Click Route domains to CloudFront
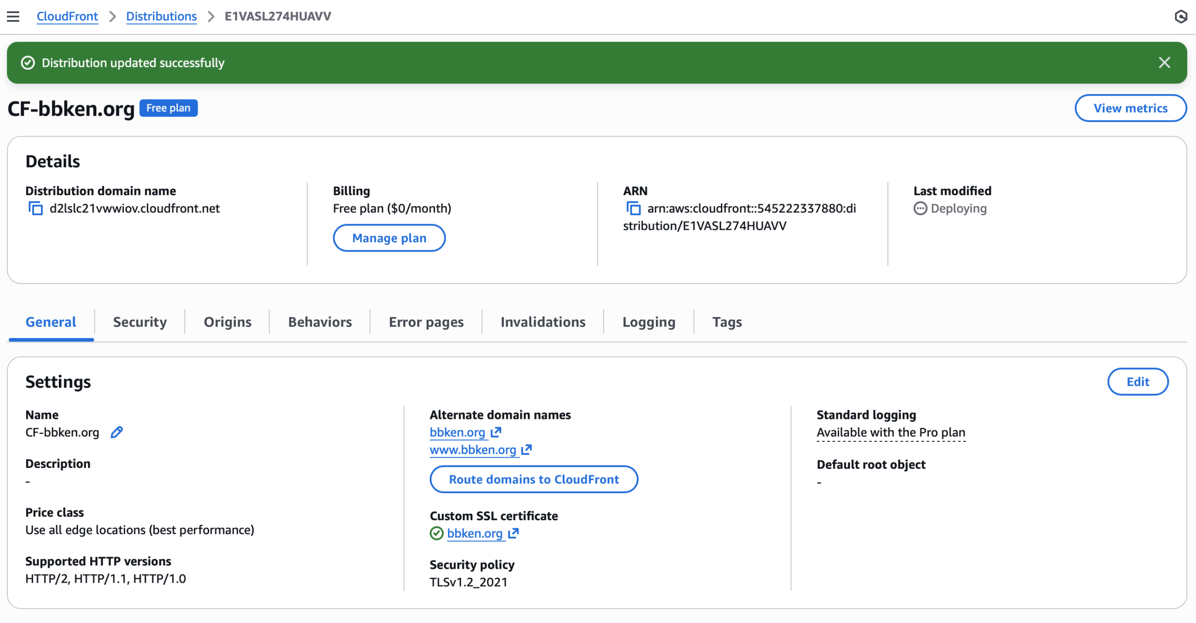Screen dimensions: 1196x623 point(534,479)
